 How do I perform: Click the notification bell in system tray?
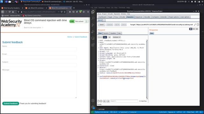(x=192, y=2)
